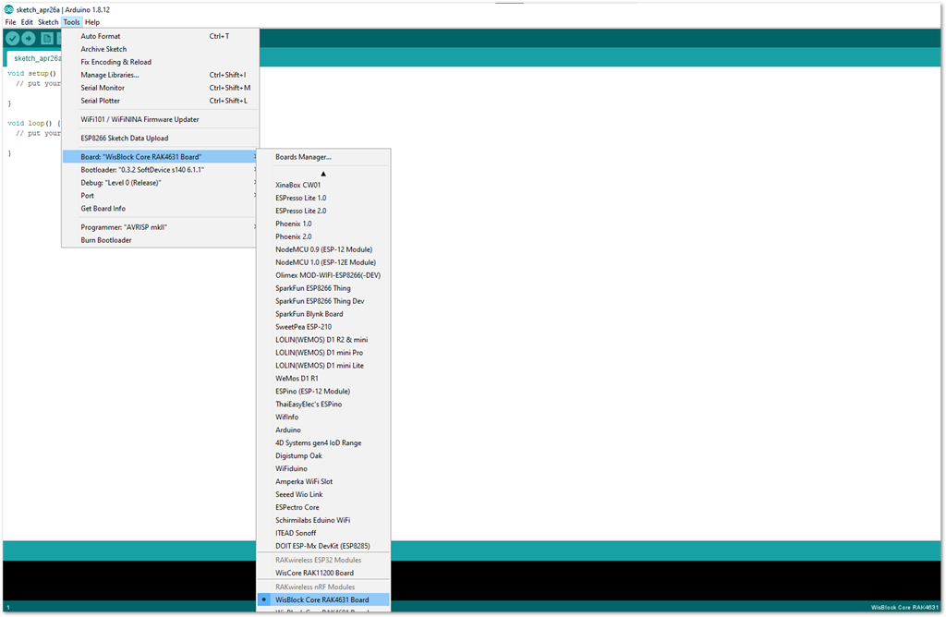Click the Verify checkmark icon
Screen dimensions: 946x617
pyautogui.click(x=12, y=38)
